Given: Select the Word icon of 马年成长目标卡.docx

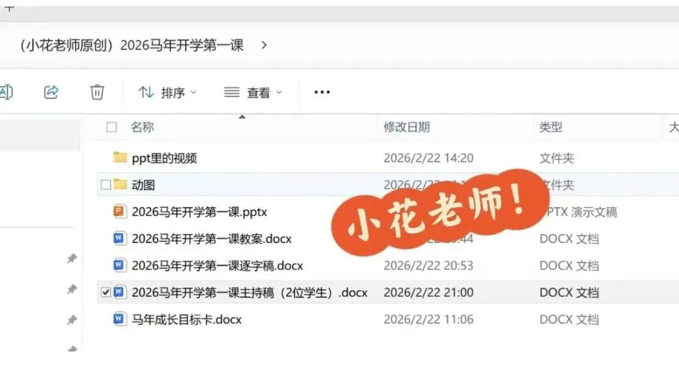Looking at the screenshot, I should point(119,319).
